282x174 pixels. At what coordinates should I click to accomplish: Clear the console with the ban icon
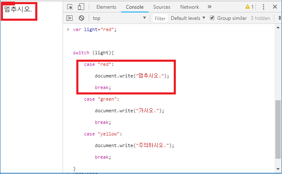coord(81,18)
